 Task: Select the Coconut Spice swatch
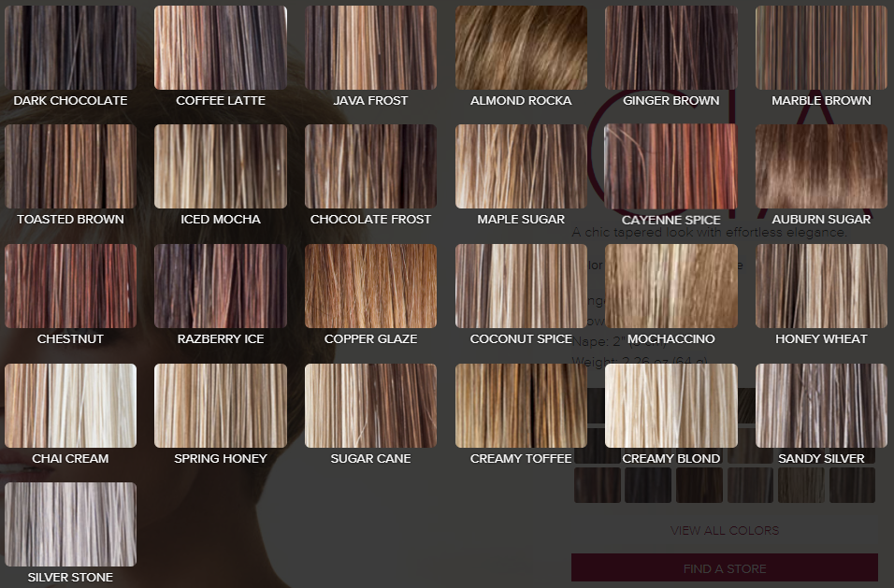pos(521,286)
